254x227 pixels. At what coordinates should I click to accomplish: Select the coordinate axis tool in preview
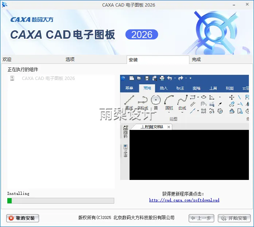point(212,97)
